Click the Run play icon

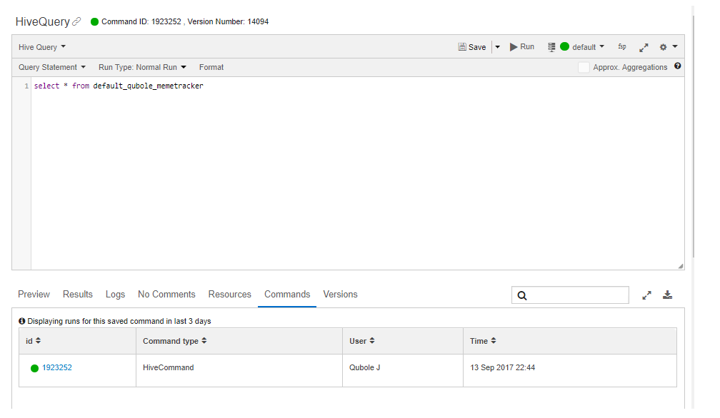[x=514, y=47]
